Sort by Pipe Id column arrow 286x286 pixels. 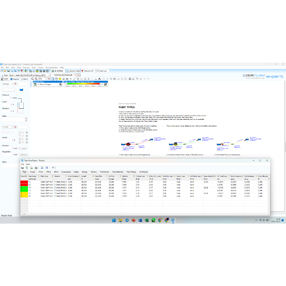(27, 176)
